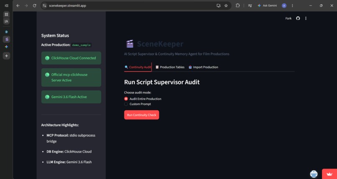
Task: Open the tab search icon
Action: (x=6, y=21)
